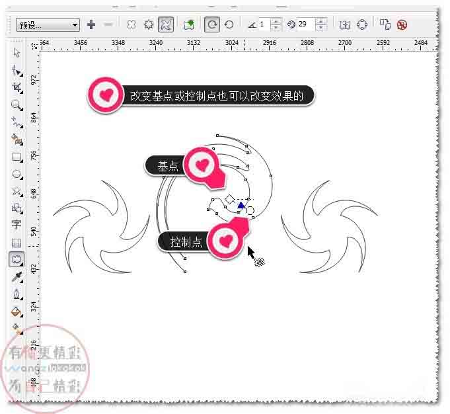The width and height of the screenshot is (450, 414).
Task: Pick the Freehand curve tool
Action: tap(17, 122)
